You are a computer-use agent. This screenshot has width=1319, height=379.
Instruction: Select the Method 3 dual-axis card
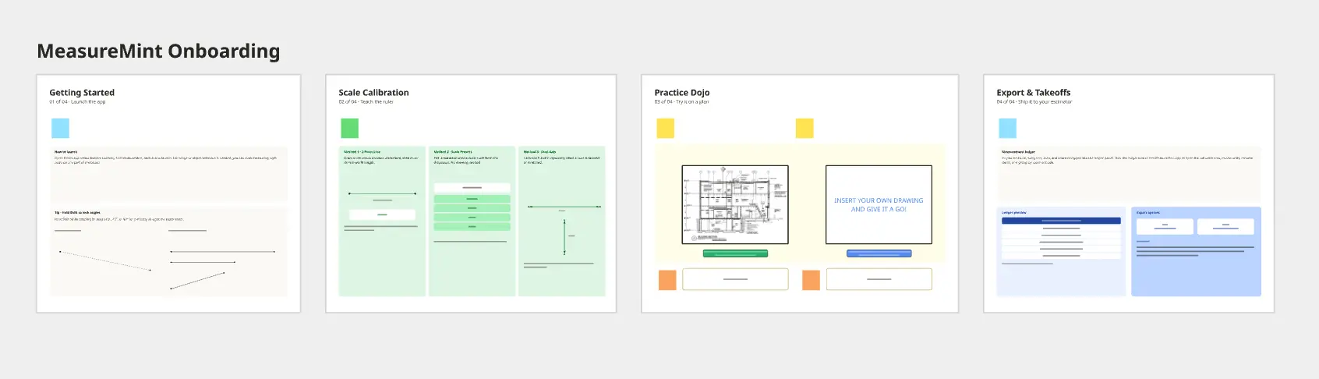pyautogui.click(x=562, y=221)
